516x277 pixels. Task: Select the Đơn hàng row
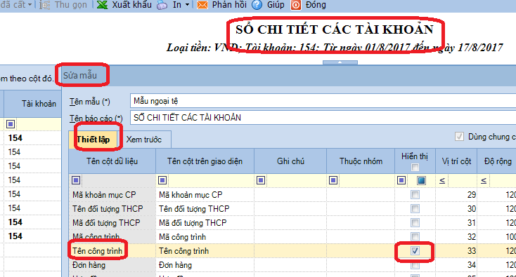click(292, 265)
